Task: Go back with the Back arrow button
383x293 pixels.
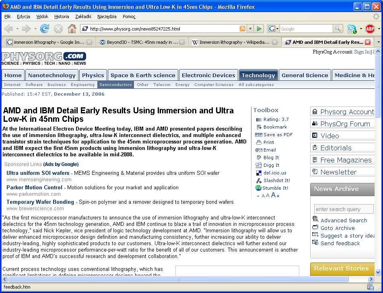Action: (x=9, y=29)
